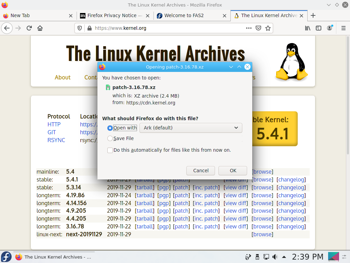
Task: Open pgp link for 5.3.14
Action: point(164,187)
